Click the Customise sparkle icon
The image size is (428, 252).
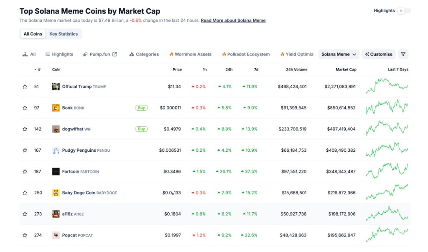(x=367, y=54)
